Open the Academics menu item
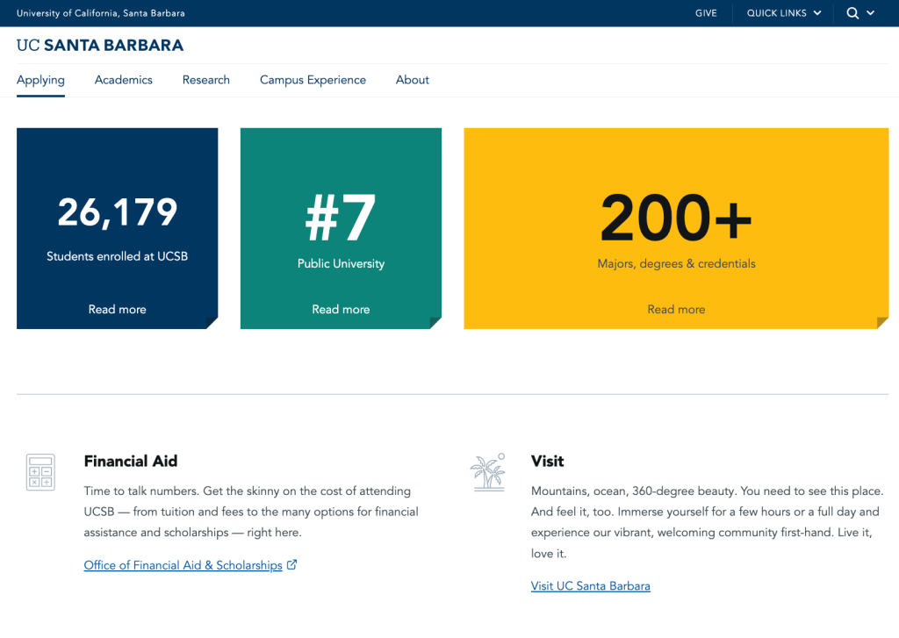Image resolution: width=899 pixels, height=638 pixels. point(123,80)
